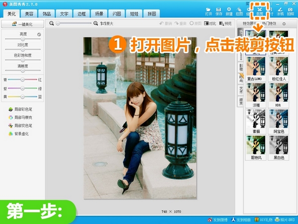Open the 边框 tab
298x224 pixels.
81,14
